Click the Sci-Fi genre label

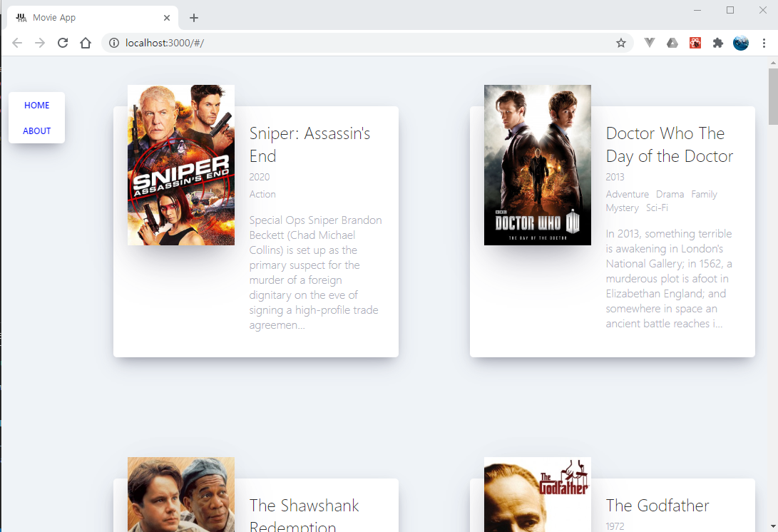pos(657,208)
